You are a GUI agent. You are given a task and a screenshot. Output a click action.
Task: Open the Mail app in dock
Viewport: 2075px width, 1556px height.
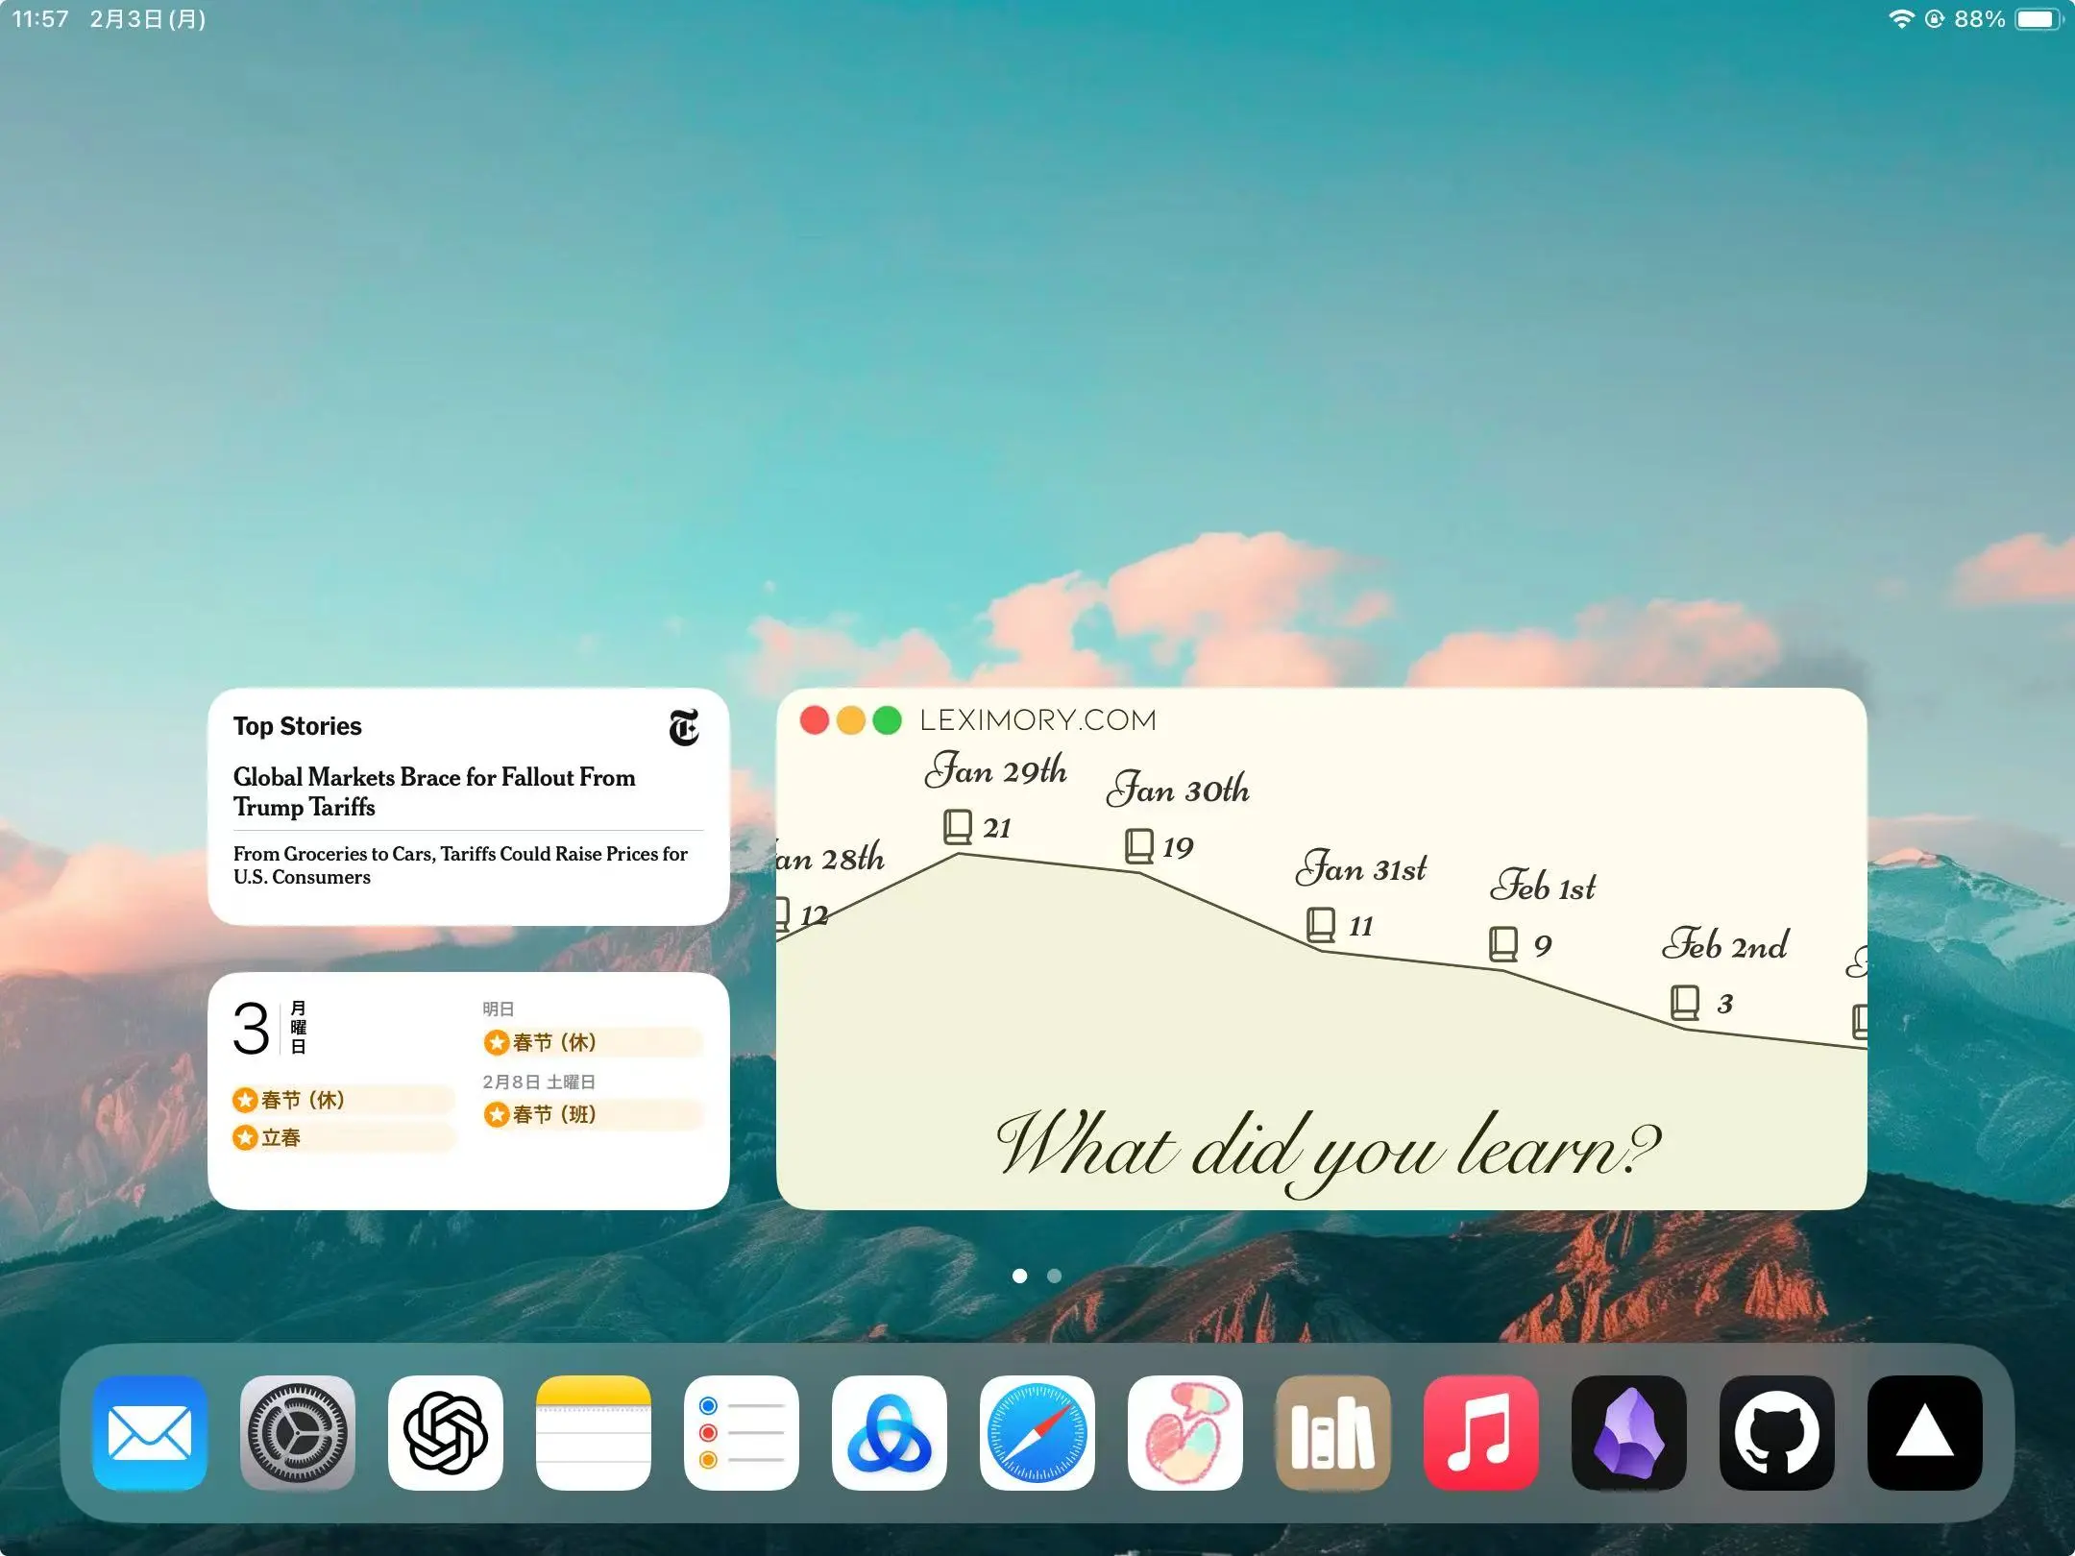(x=150, y=1432)
